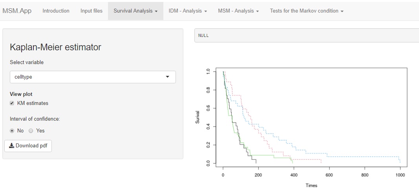Expand the IDM - Analysis menu
419x191 pixels.
[x=188, y=11]
